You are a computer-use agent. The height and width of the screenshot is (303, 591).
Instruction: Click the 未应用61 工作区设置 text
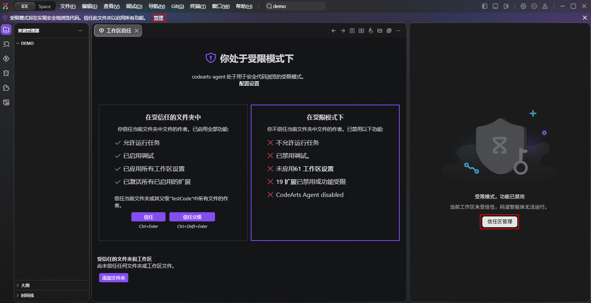point(305,169)
